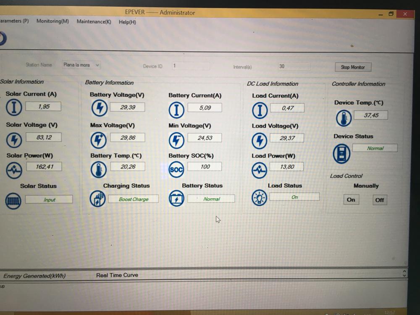
Task: Open the Station Name dropdown
Action: coord(81,65)
